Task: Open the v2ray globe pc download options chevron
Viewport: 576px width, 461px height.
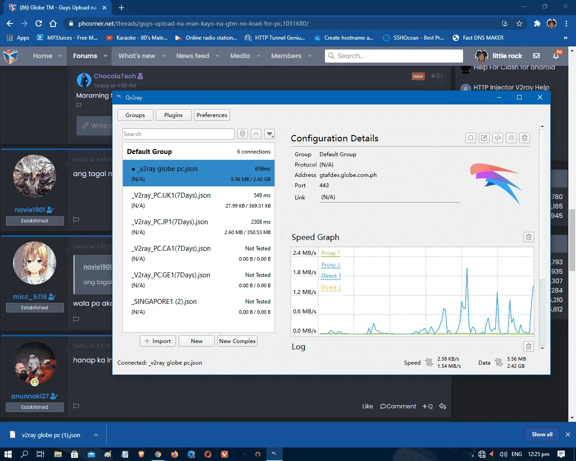Action: click(x=96, y=435)
